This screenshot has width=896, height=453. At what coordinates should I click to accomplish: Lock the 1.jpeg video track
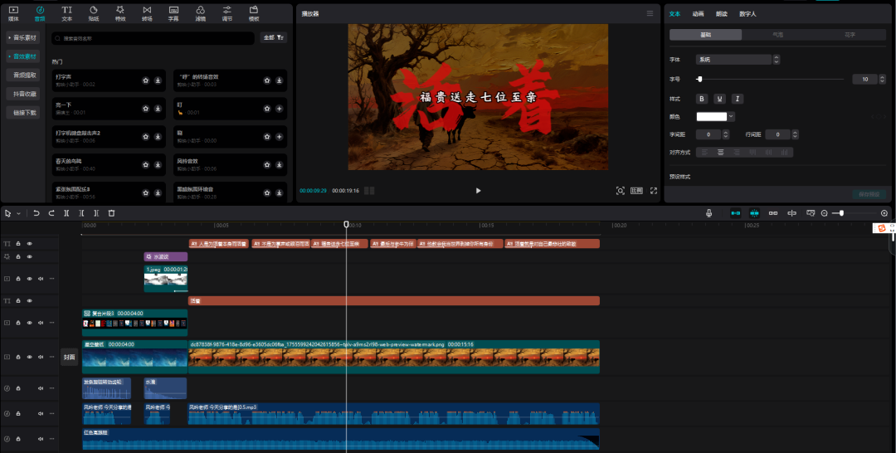click(18, 279)
